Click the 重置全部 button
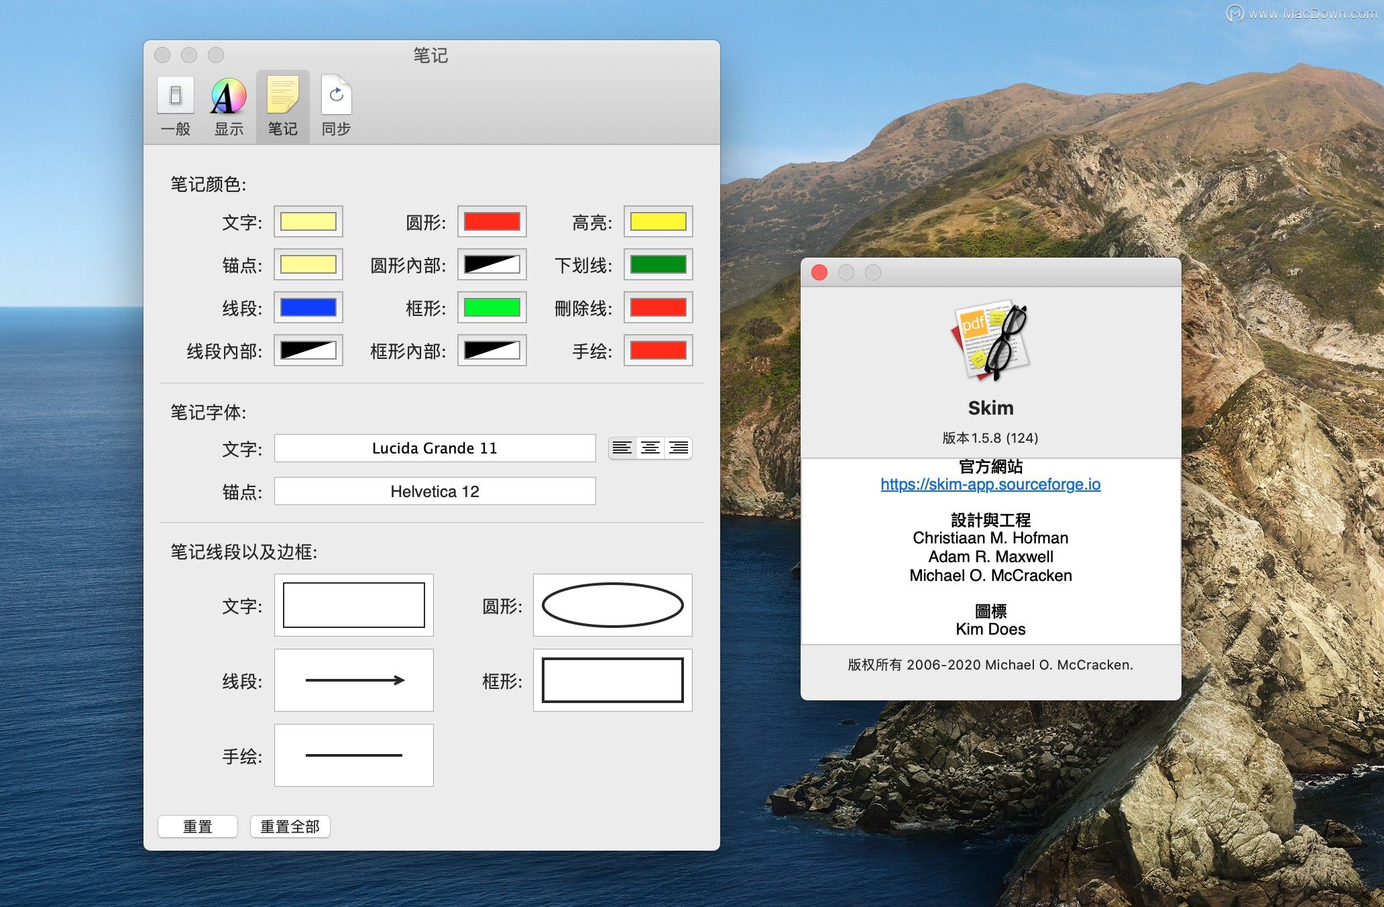The height and width of the screenshot is (907, 1384). coord(289,826)
